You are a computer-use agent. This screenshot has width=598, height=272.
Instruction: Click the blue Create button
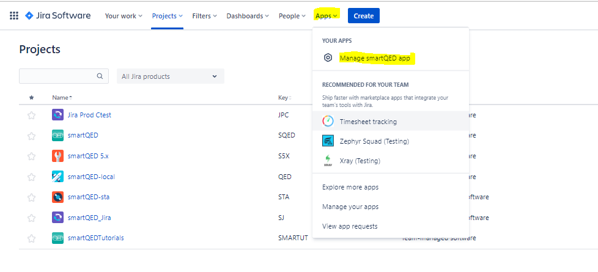point(363,16)
